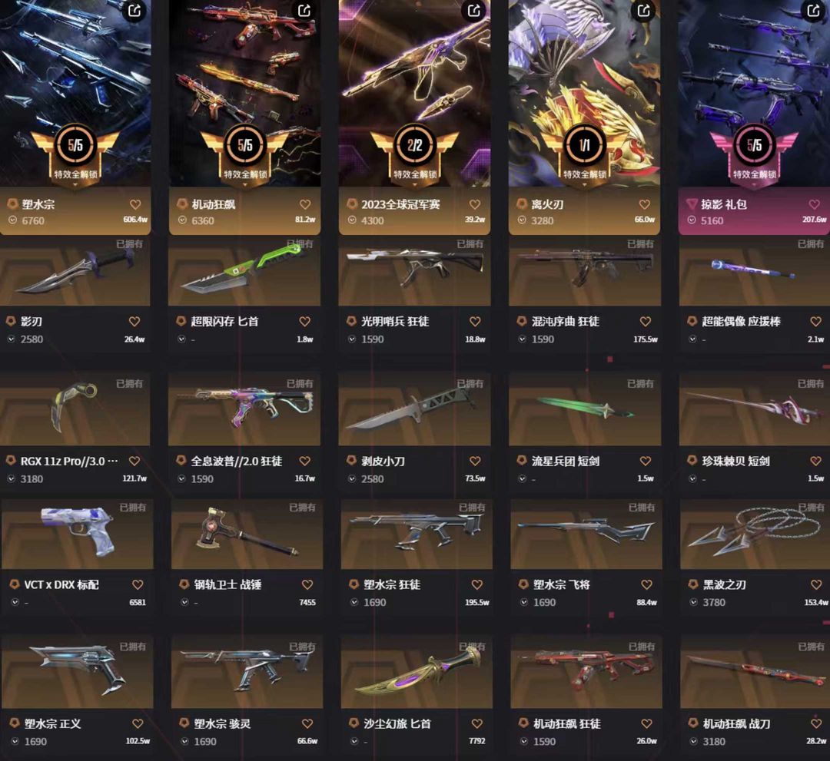Share the 掠影 礼包 bundle card

[814, 9]
